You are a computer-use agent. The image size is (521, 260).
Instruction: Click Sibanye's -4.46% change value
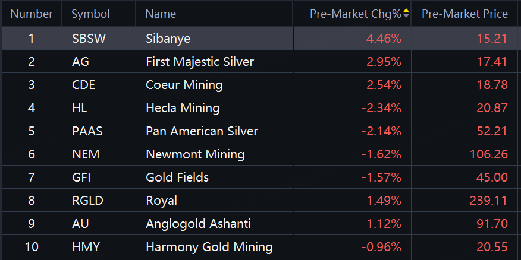[x=381, y=39]
